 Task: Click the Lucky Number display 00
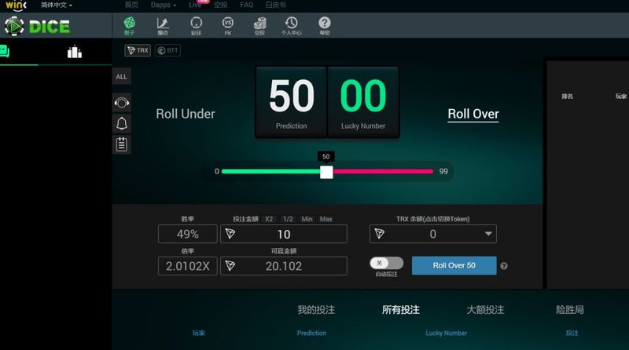tap(363, 102)
